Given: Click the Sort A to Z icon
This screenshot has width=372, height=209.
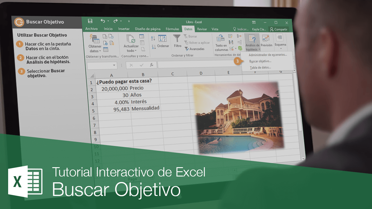Looking at the screenshot, I should 153,38.
